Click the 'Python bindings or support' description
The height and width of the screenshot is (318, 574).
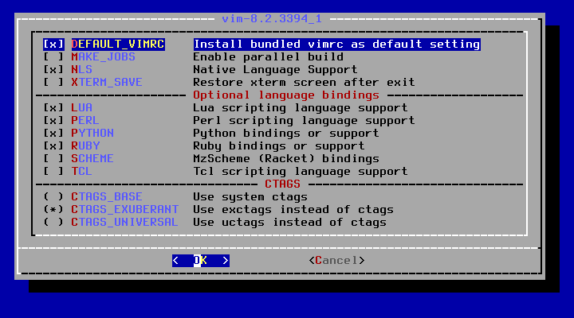pos(286,134)
